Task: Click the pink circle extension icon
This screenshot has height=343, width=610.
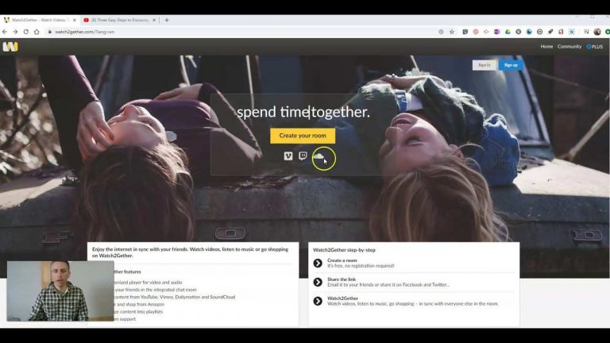Action: (x=476, y=32)
